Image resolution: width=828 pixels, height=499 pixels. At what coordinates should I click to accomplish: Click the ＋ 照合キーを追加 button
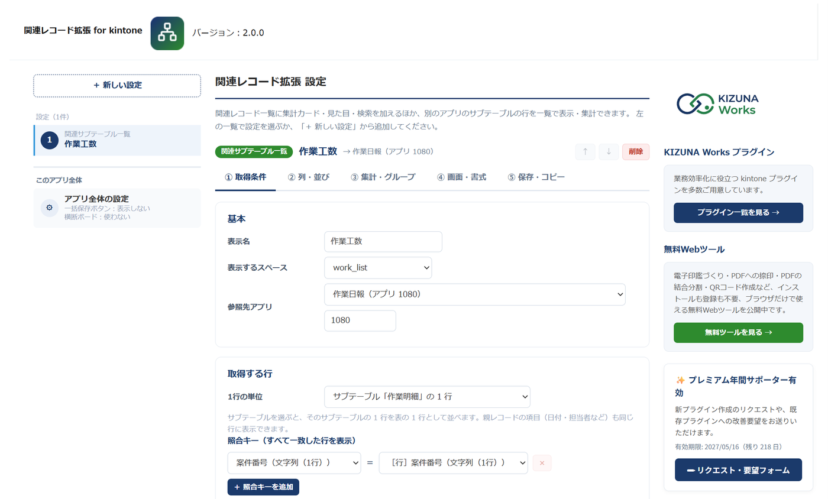(x=263, y=487)
